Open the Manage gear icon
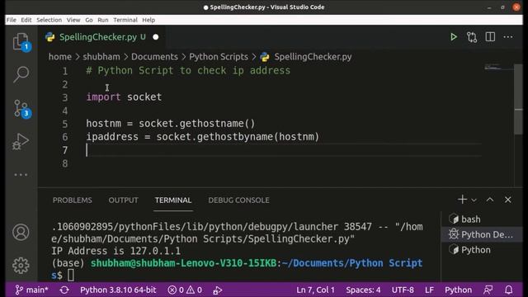Viewport: 528px width, 297px height. pyautogui.click(x=21, y=266)
